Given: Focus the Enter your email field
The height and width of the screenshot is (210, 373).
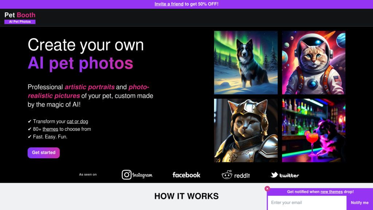Looking at the screenshot, I should click(307, 203).
